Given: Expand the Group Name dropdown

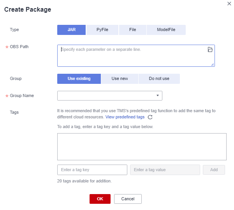Looking at the screenshot, I should click(109, 95).
